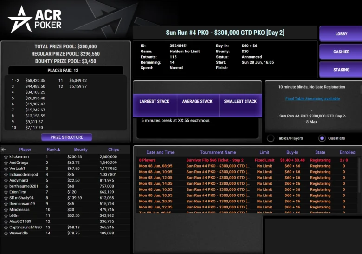Select the Mon 08 Jun, 18:05 qualifier
This screenshot has height=254, width=362.
(x=247, y=195)
